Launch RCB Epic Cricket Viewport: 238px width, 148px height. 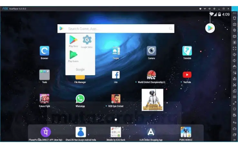[x=116, y=99]
